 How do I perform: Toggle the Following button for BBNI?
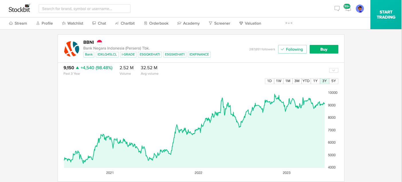click(292, 49)
